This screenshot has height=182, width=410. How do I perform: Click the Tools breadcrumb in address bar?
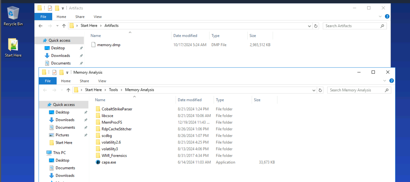(x=113, y=90)
